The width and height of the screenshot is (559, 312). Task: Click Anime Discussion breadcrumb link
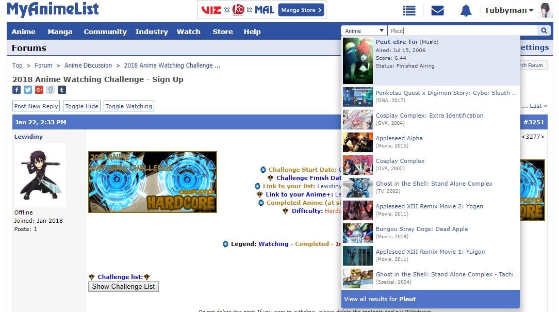(x=88, y=65)
